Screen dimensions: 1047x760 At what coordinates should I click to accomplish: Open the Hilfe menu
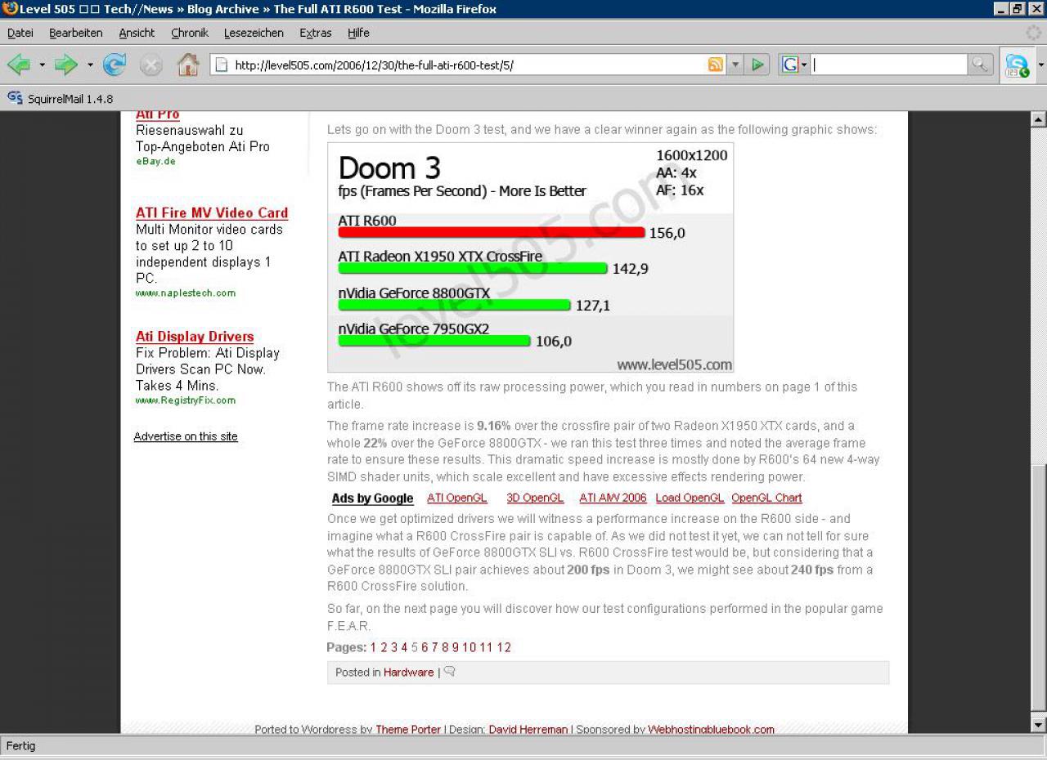click(x=358, y=33)
